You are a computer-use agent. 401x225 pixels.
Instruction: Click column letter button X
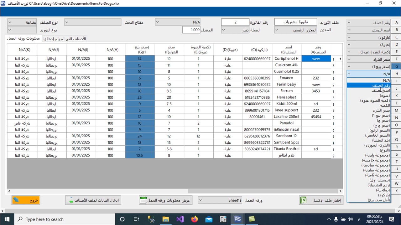click(397, 191)
